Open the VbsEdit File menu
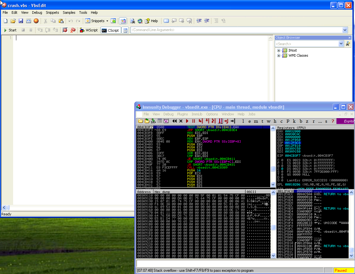The height and width of the screenshot is (274, 355). click(x=5, y=12)
